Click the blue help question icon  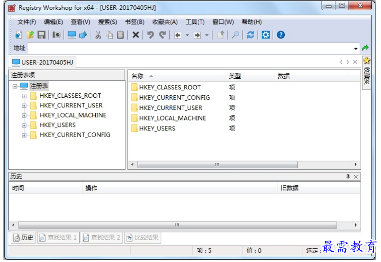click(x=281, y=35)
